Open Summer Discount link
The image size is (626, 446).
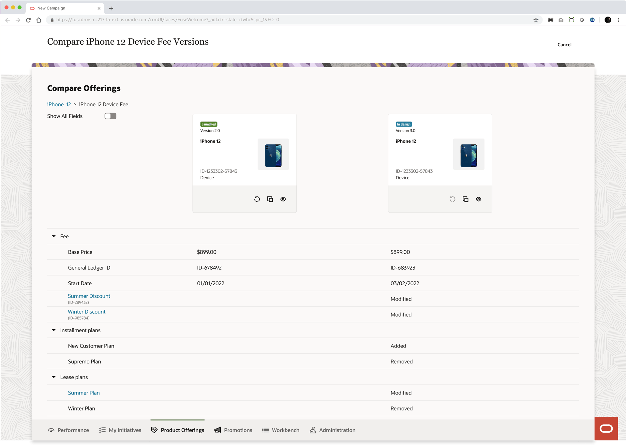(89, 296)
